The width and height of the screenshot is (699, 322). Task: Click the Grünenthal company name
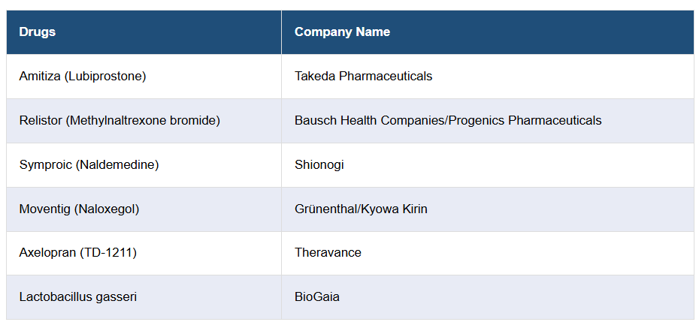[327, 209]
